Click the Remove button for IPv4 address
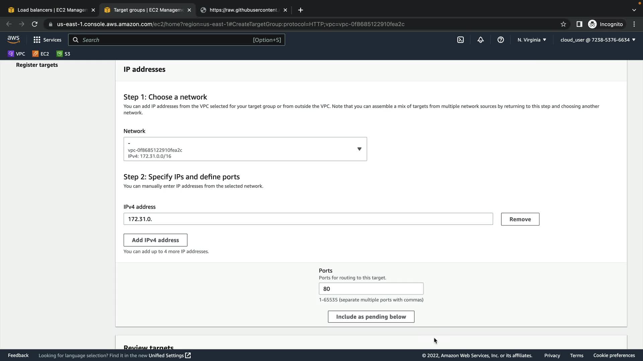This screenshot has height=361, width=643. click(520, 219)
